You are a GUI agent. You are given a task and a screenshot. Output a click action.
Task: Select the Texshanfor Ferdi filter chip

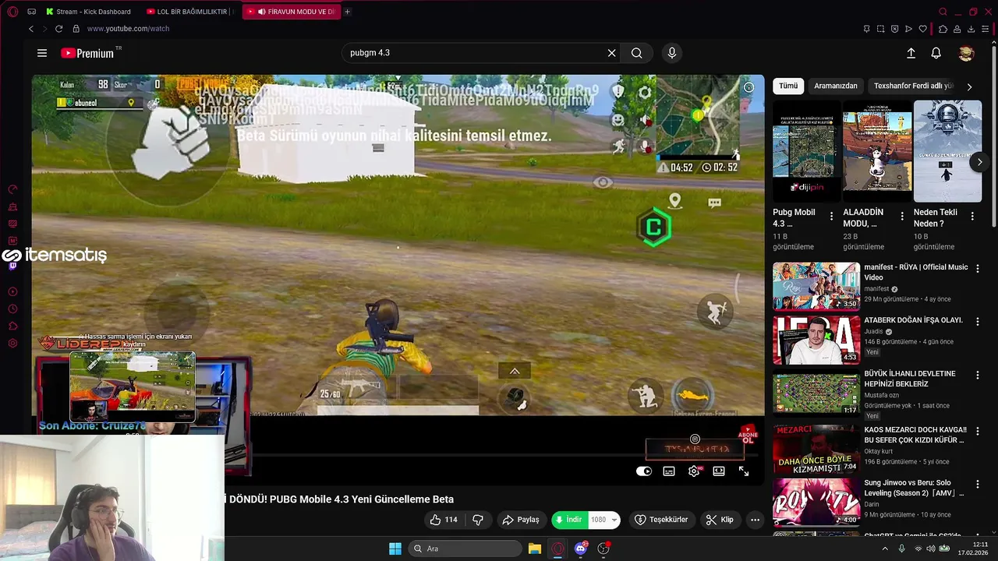click(913, 86)
